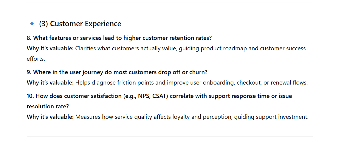The image size is (347, 142).
Task: Click the horizontal divider below question 10
Action: [170, 136]
